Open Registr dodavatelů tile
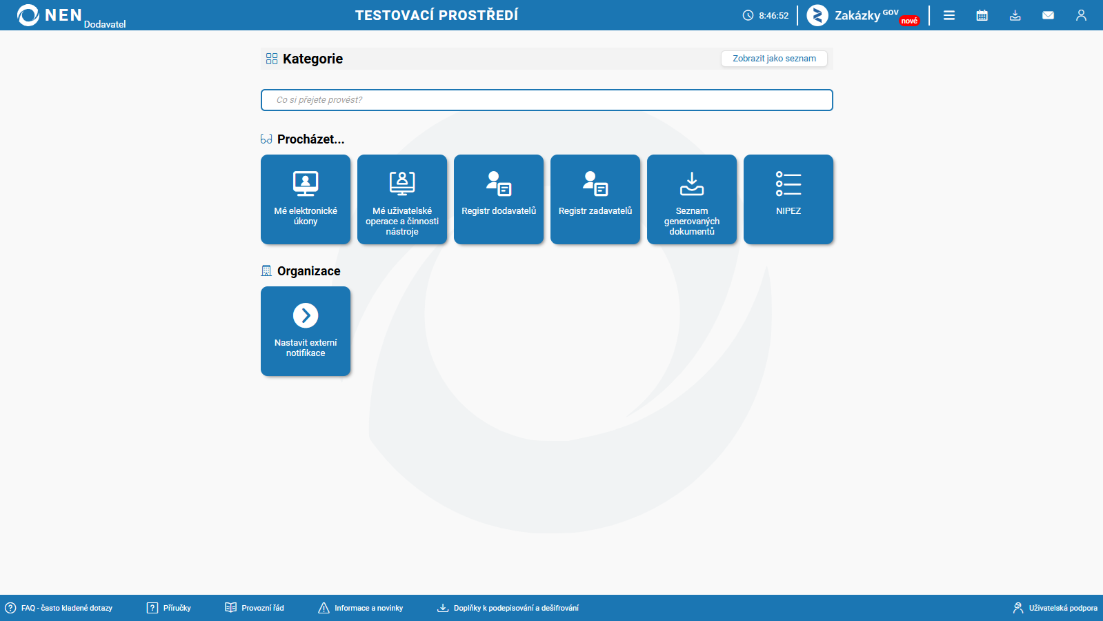The height and width of the screenshot is (621, 1103). tap(499, 199)
